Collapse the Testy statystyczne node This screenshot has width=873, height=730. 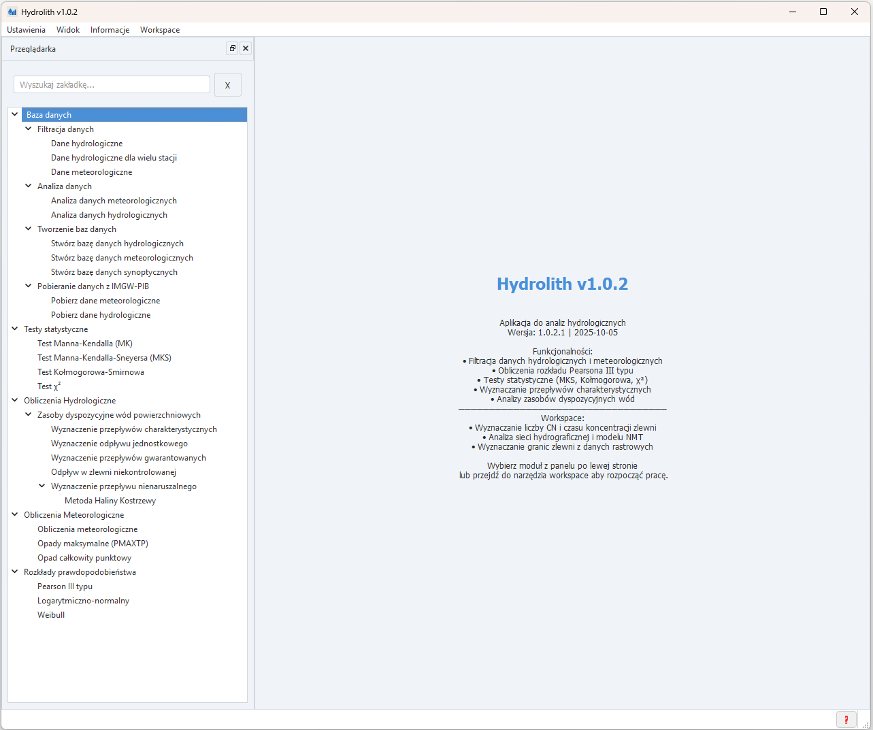pos(15,329)
